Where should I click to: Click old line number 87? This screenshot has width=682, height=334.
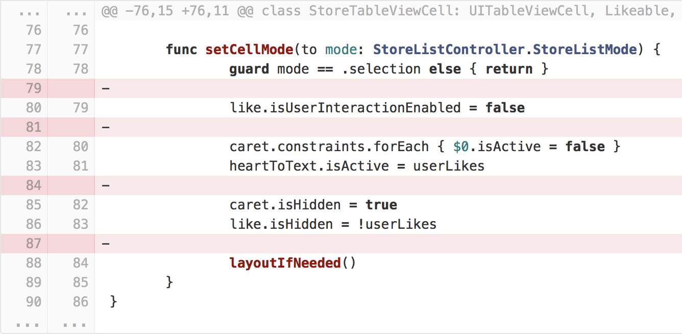33,244
